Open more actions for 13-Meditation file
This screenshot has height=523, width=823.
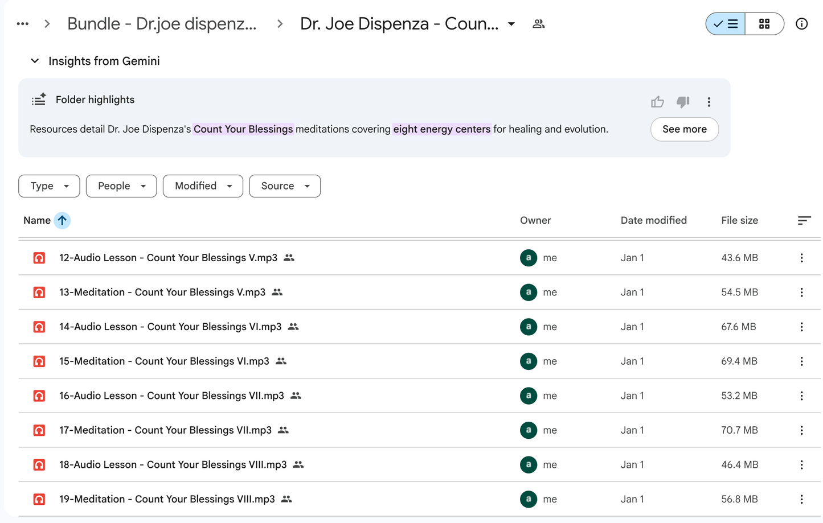coord(801,293)
